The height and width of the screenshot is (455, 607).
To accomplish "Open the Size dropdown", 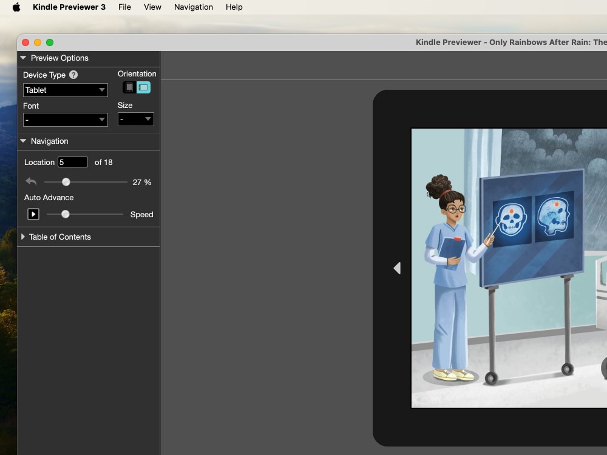I will tap(136, 119).
